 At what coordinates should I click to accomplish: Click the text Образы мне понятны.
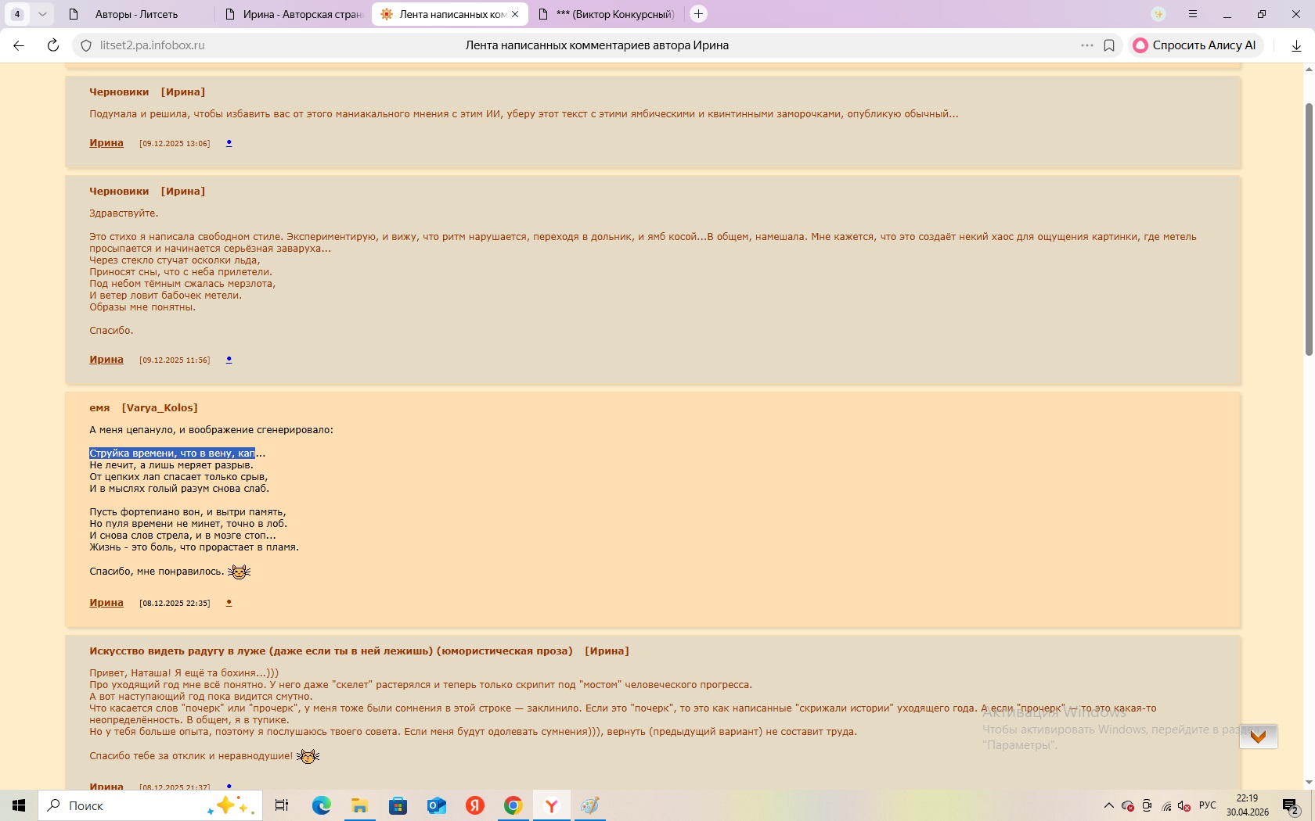click(142, 307)
